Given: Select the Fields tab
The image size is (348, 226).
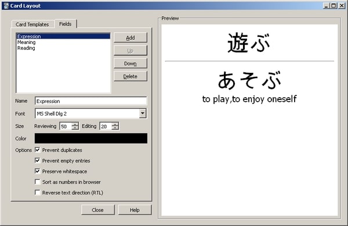Looking at the screenshot, I should 66,24.
